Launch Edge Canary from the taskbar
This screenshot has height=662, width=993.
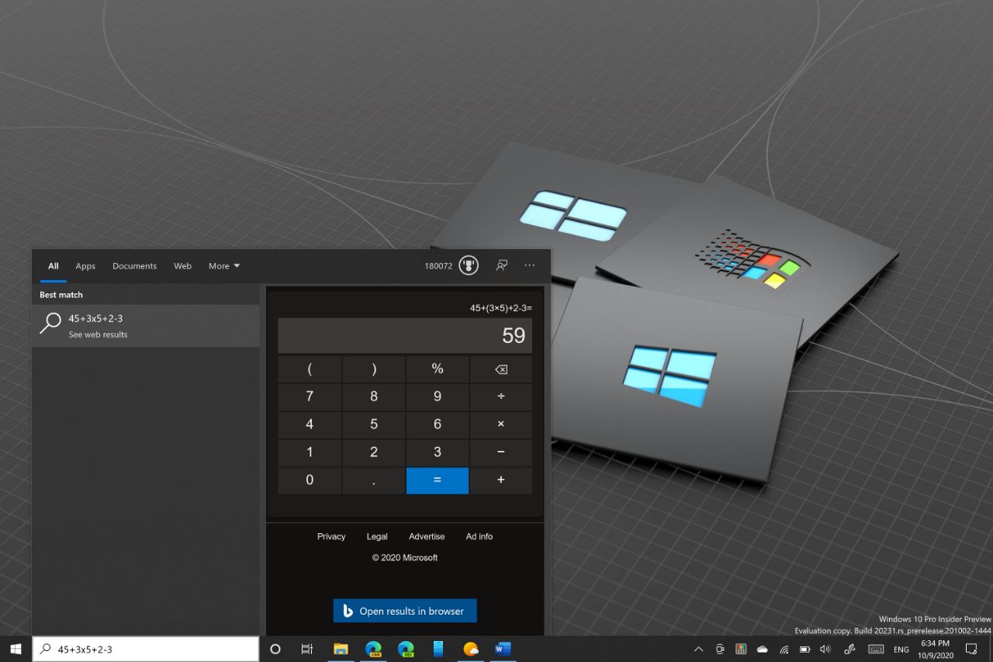pyautogui.click(x=373, y=649)
